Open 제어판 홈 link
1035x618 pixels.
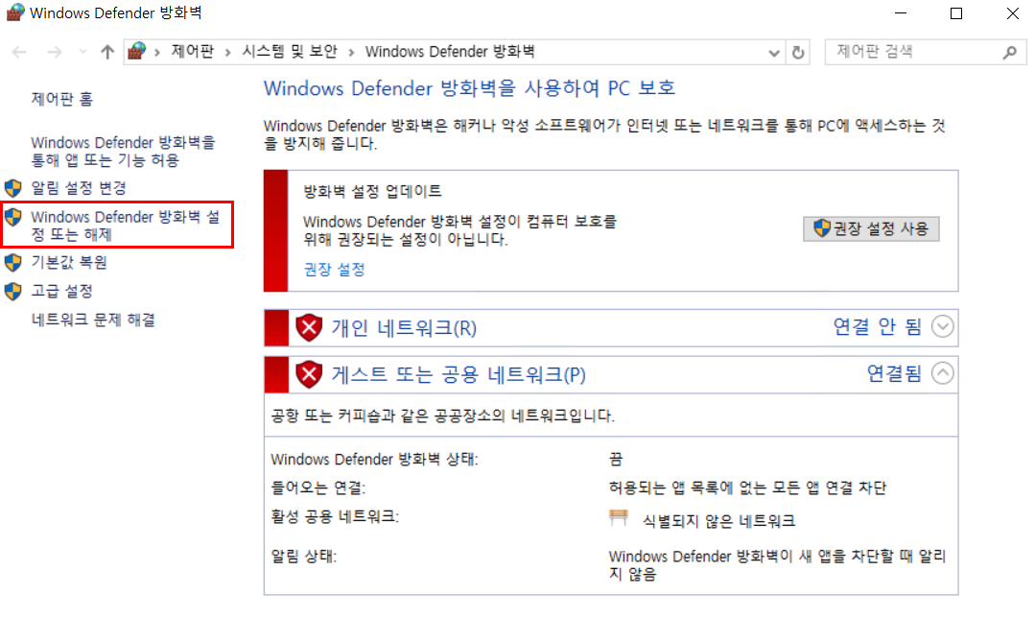(62, 99)
